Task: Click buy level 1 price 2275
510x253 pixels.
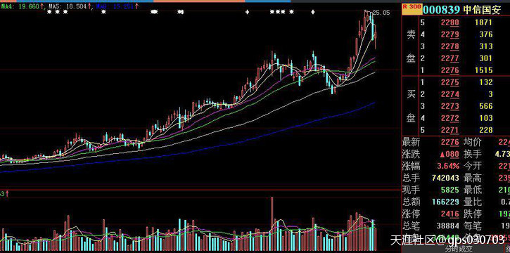Action: point(450,82)
